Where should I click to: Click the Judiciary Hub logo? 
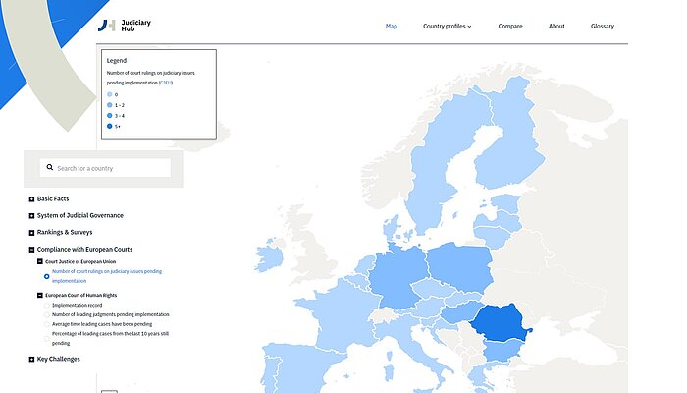(124, 26)
